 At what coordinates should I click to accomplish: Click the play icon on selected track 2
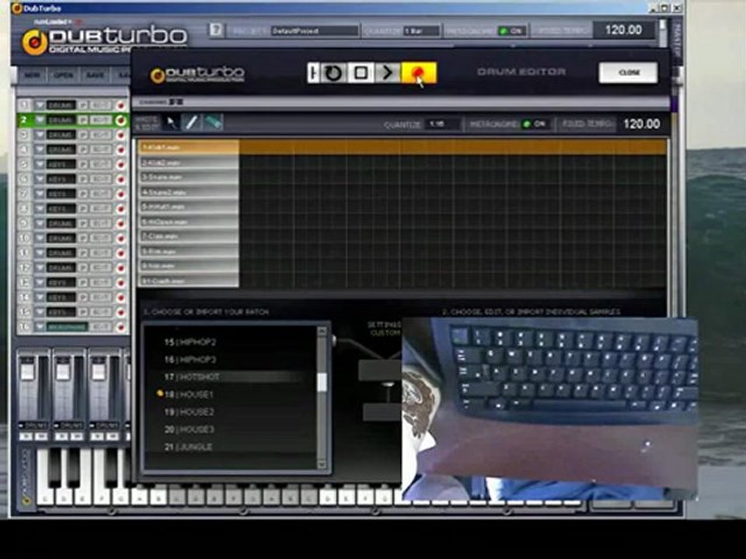click(83, 120)
